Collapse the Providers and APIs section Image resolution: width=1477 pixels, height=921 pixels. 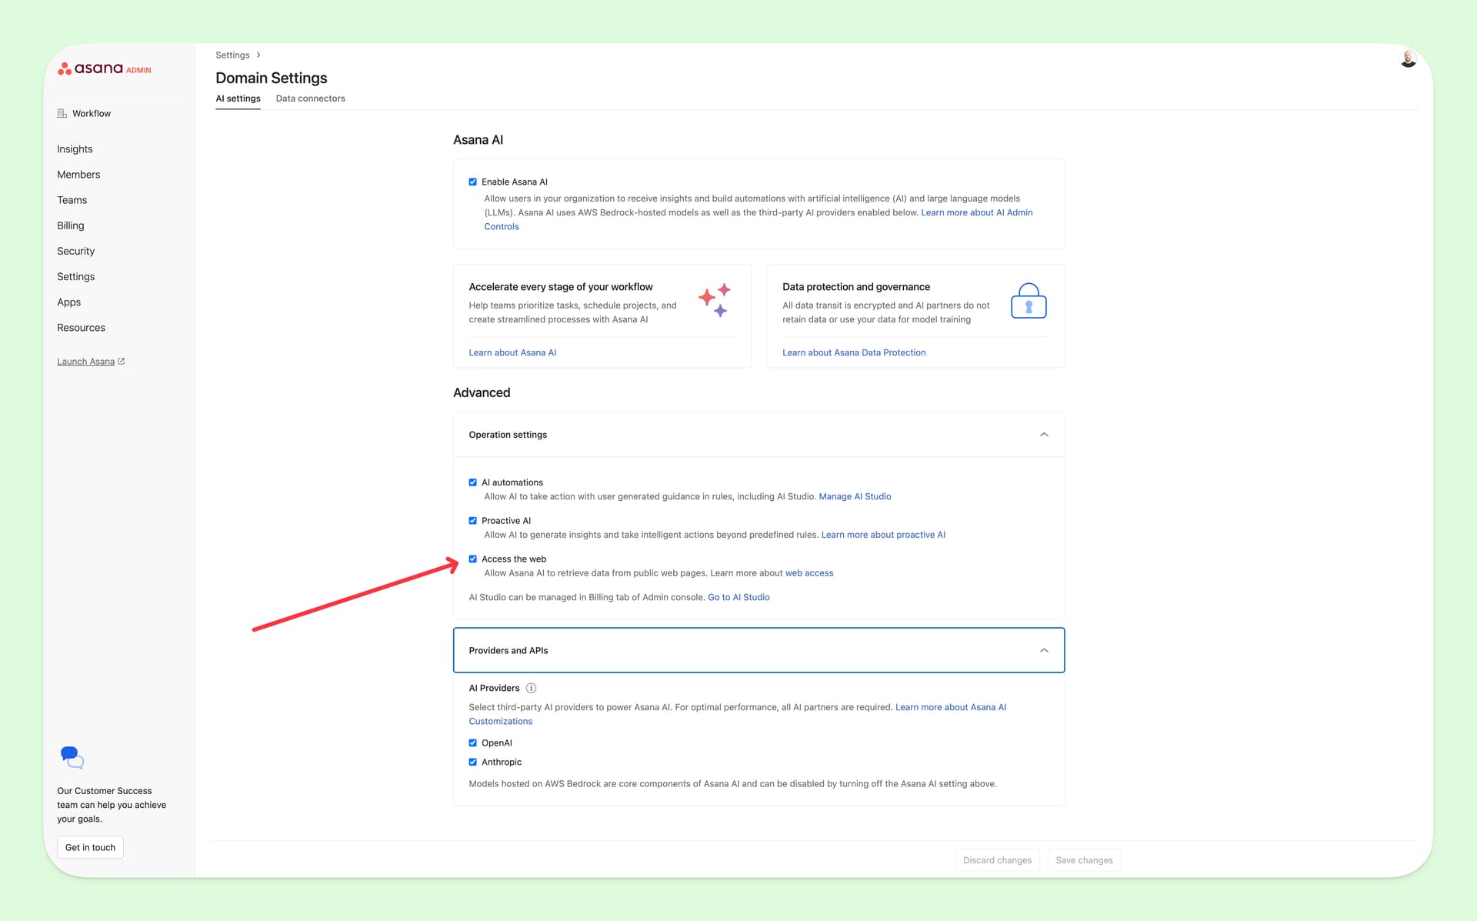[1044, 650]
